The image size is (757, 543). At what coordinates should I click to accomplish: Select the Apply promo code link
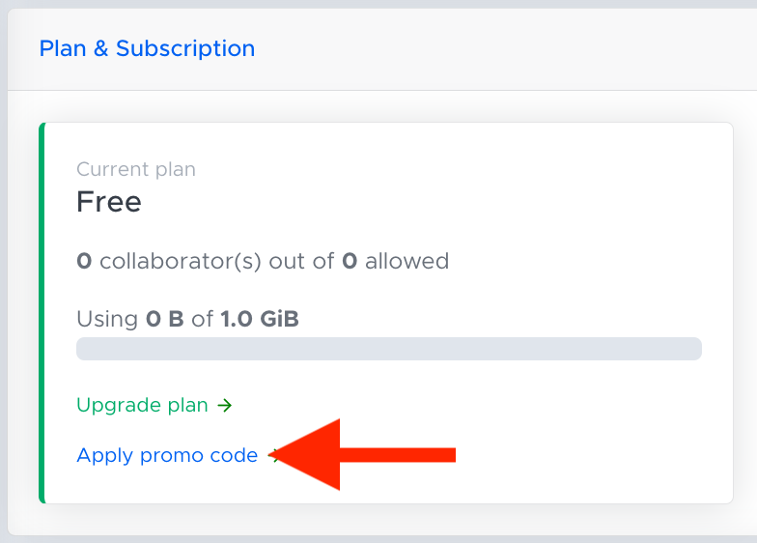(167, 456)
